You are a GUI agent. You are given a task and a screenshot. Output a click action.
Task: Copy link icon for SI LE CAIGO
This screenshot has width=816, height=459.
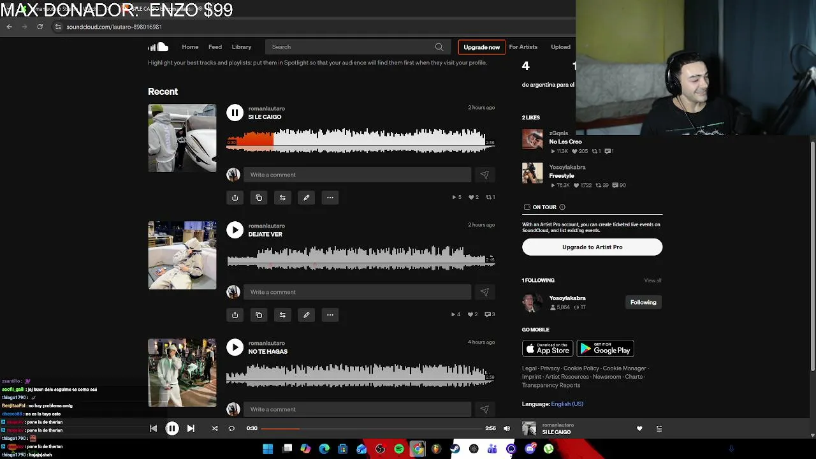pos(259,198)
